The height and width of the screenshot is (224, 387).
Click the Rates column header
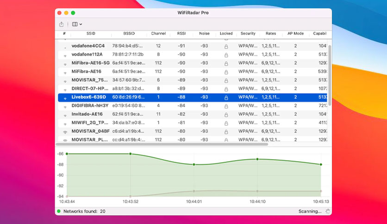(271, 33)
